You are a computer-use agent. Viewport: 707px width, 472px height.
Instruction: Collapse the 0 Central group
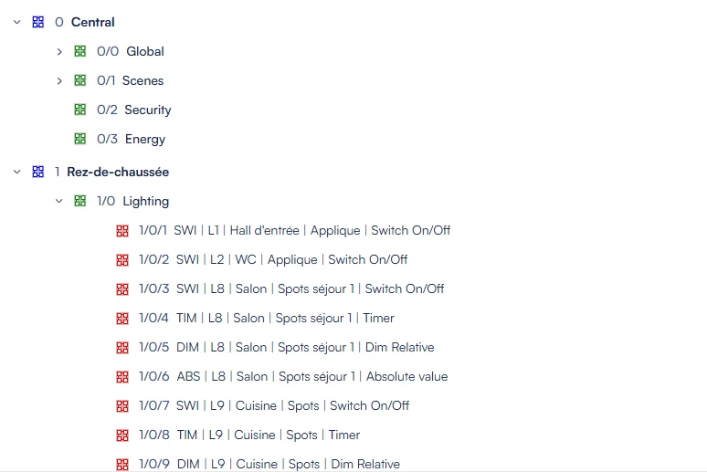click(17, 22)
